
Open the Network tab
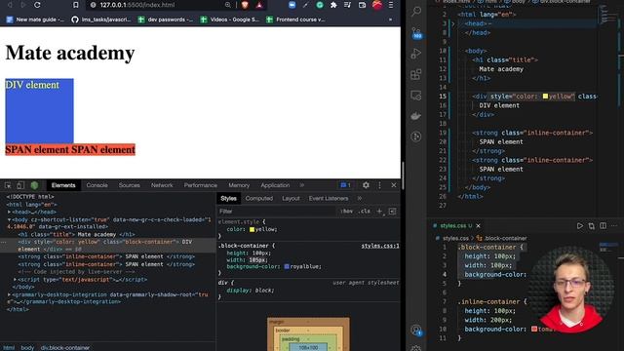pos(162,185)
